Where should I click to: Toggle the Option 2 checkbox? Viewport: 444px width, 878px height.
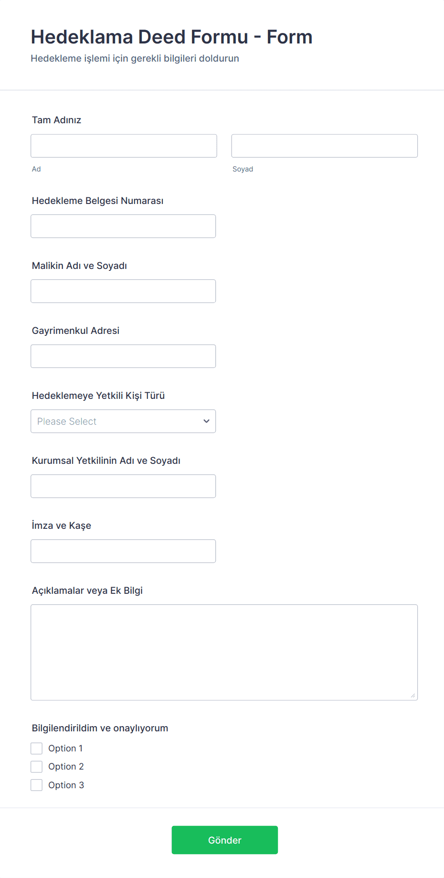coord(37,767)
